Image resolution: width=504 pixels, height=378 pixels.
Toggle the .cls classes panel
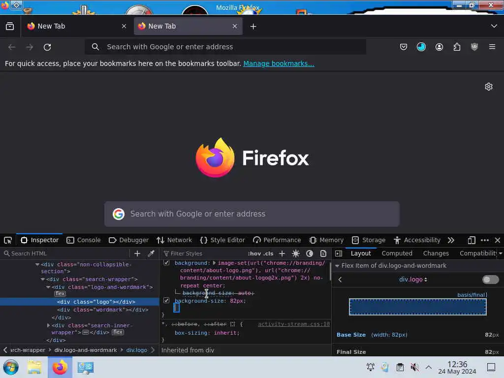tap(267, 253)
